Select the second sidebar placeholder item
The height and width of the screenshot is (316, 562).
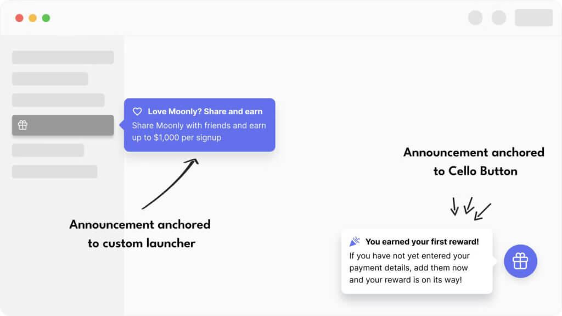pos(50,79)
